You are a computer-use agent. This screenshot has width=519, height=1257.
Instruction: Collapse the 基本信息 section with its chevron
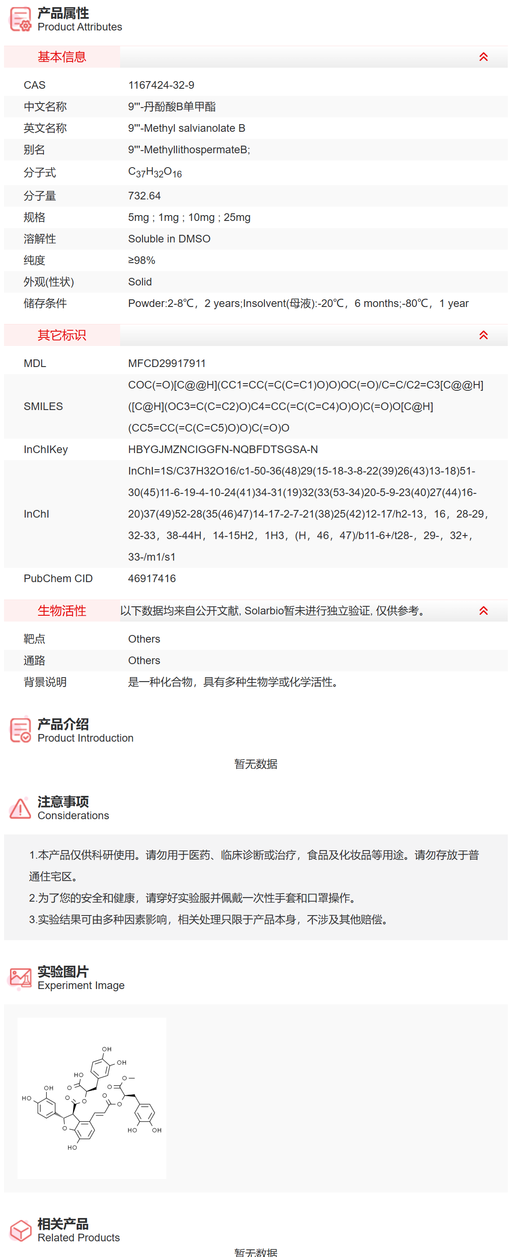pos(483,56)
